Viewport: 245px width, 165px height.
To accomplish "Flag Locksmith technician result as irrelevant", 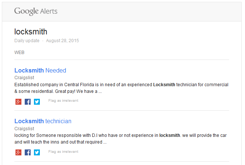I will click(63, 152).
